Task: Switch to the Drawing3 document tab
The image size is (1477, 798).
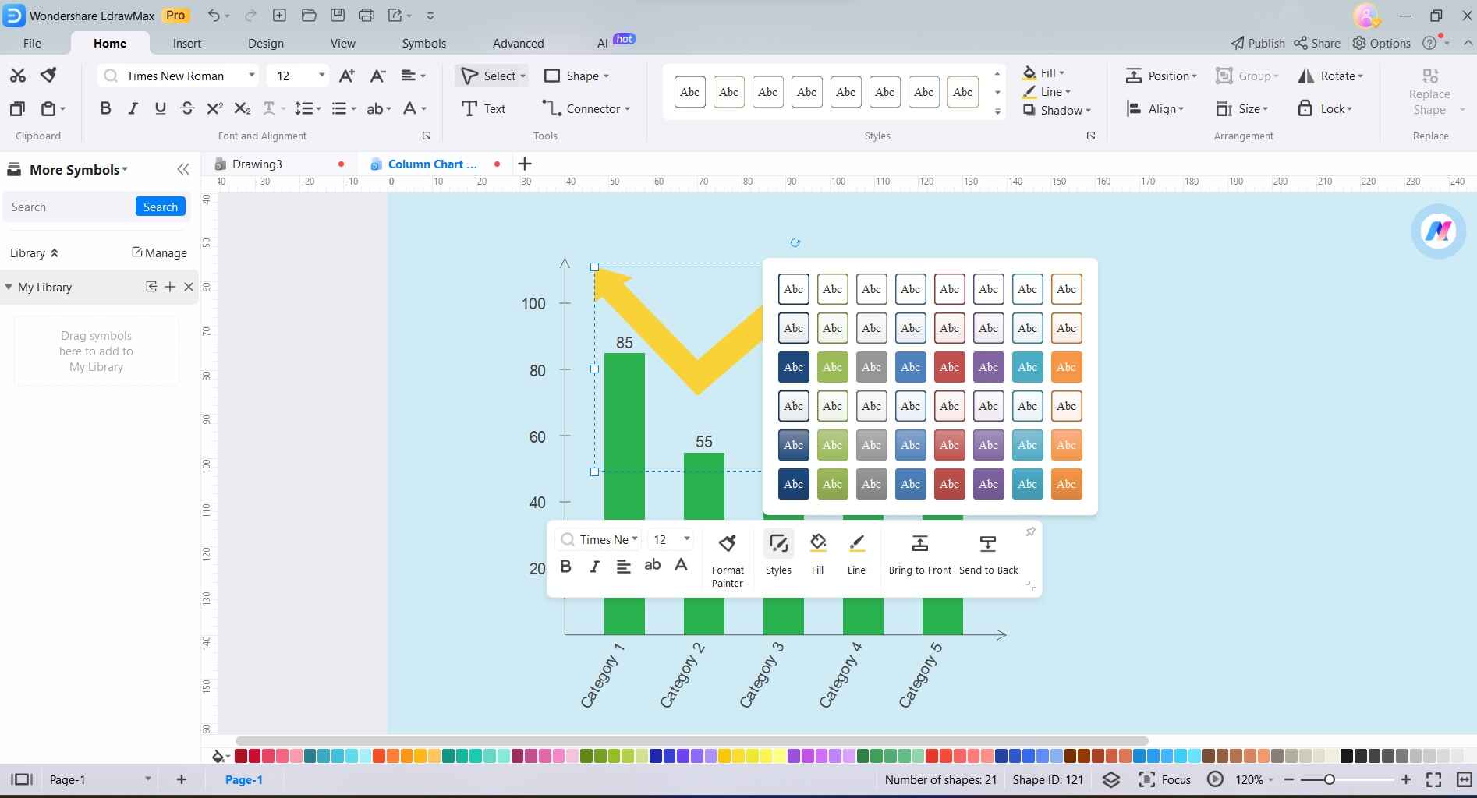Action: [257, 164]
